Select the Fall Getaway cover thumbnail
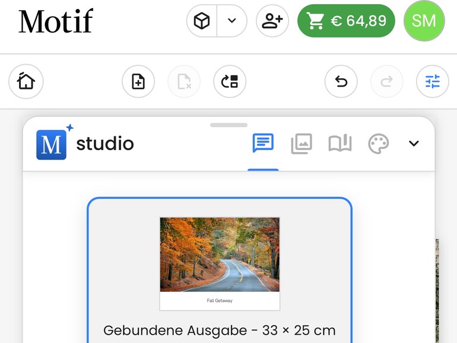Screen dimensions: 457x343 point(220,264)
